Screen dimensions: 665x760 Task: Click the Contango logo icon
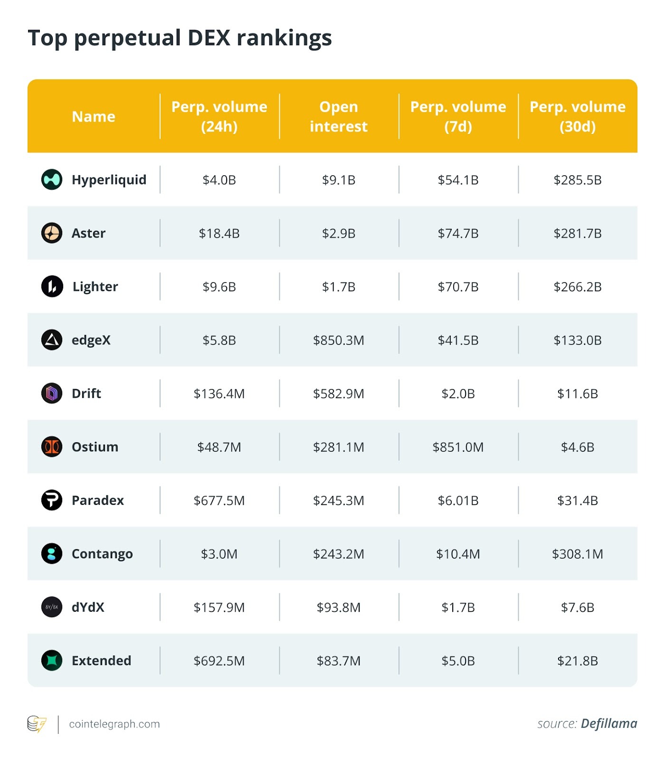[52, 554]
